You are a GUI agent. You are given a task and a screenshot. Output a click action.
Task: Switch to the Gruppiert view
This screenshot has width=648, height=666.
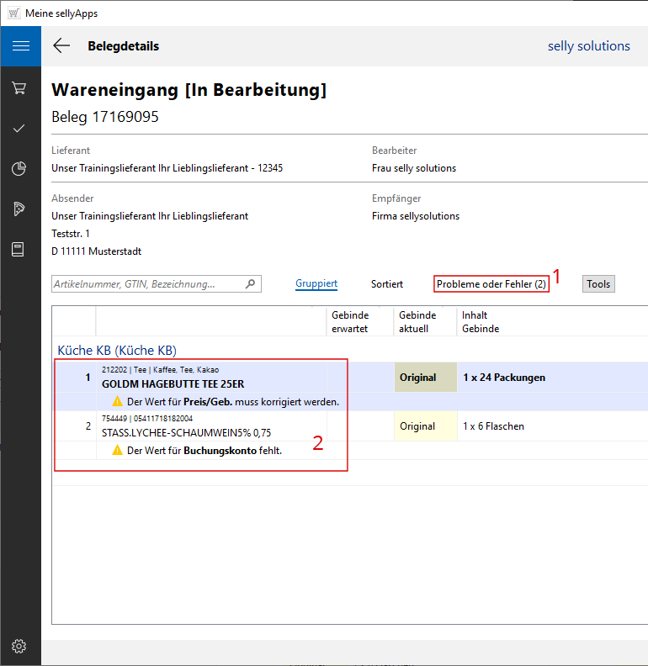(x=316, y=284)
